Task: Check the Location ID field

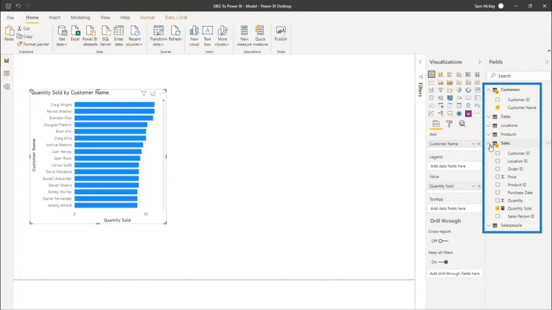Action: point(497,161)
